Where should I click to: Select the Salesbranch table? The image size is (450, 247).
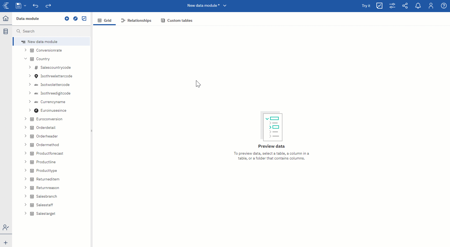click(x=46, y=196)
